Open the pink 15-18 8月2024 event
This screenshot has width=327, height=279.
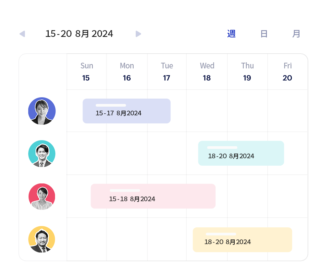click(x=153, y=196)
